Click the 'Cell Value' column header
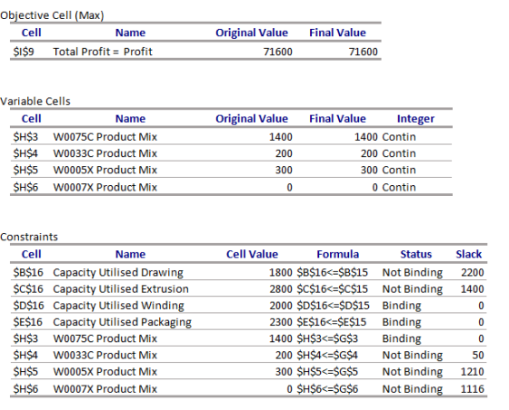The width and height of the screenshot is (509, 410). point(252,254)
